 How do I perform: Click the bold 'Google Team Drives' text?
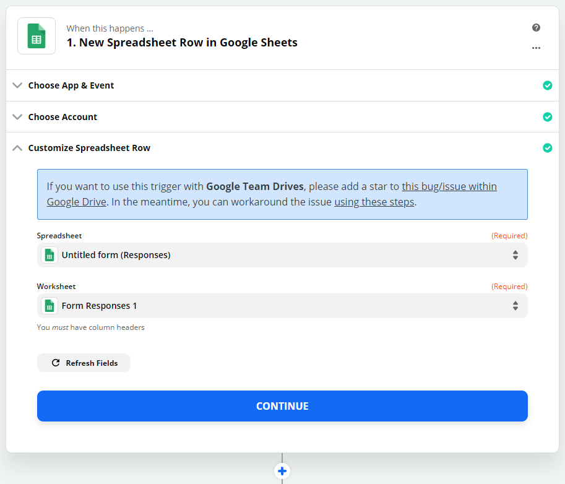point(255,187)
